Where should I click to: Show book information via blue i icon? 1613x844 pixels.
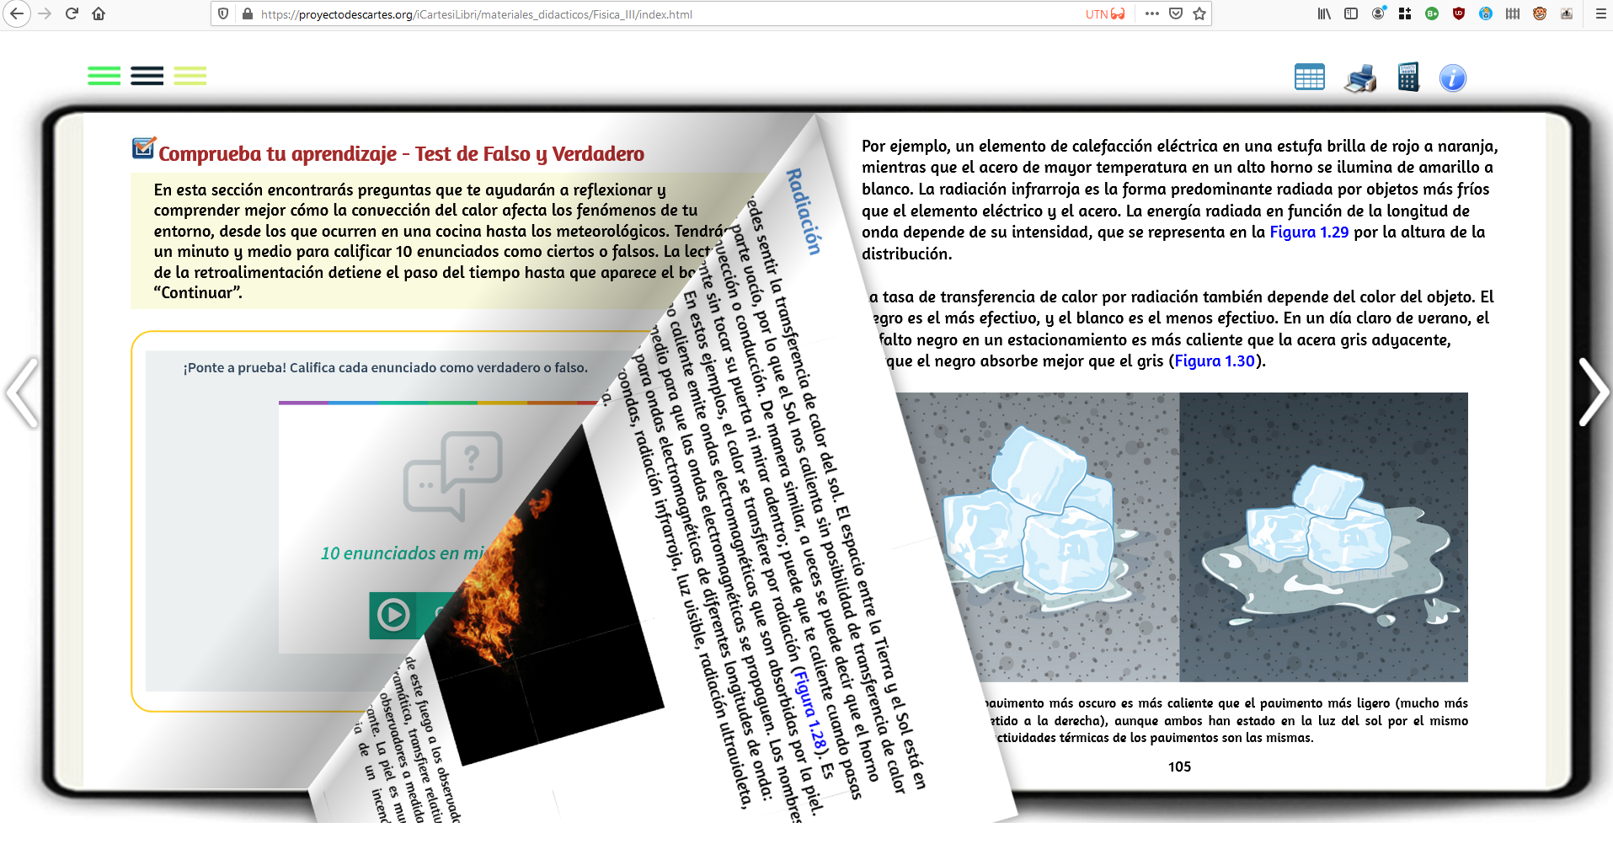[x=1453, y=78]
